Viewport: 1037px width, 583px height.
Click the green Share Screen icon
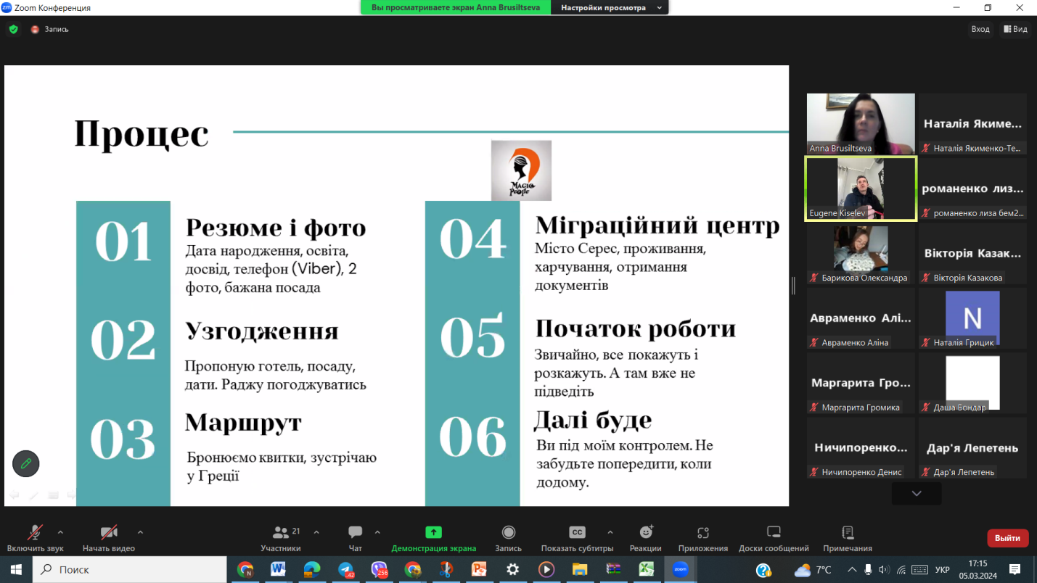[433, 533]
